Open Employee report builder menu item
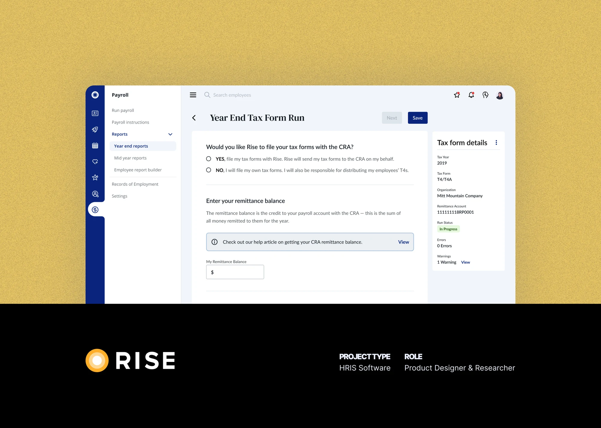601x428 pixels. tap(138, 170)
